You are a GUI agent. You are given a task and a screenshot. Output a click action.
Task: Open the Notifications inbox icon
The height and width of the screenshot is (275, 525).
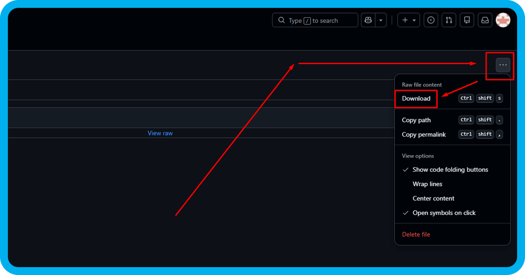pyautogui.click(x=485, y=20)
